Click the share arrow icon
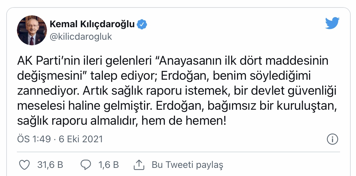Viewport: 356px width, 176px height. tap(138, 164)
